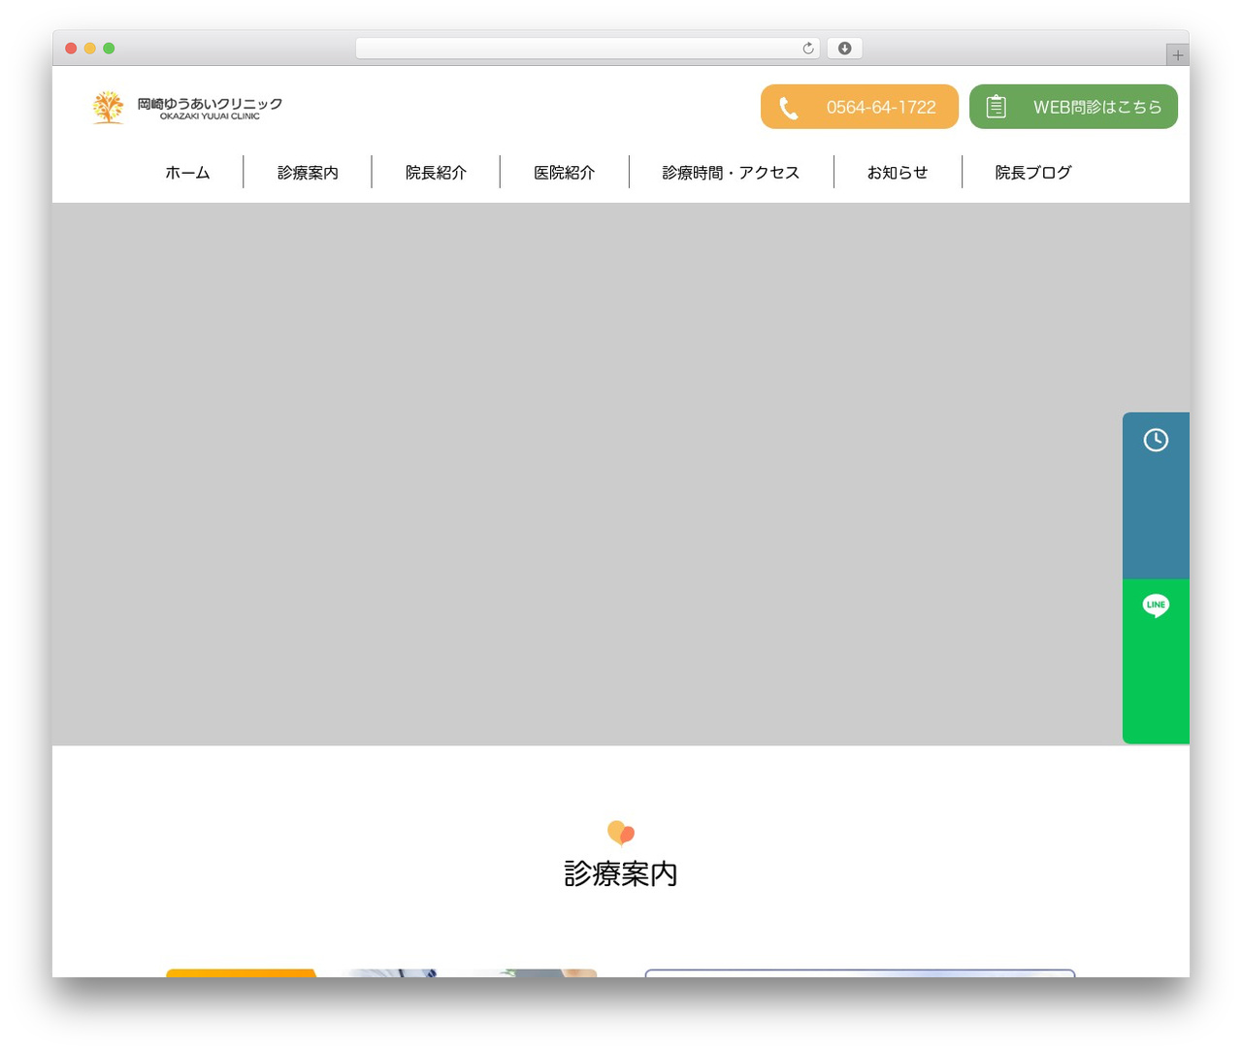Close the window with the red button
This screenshot has height=1052, width=1242.
(x=71, y=49)
